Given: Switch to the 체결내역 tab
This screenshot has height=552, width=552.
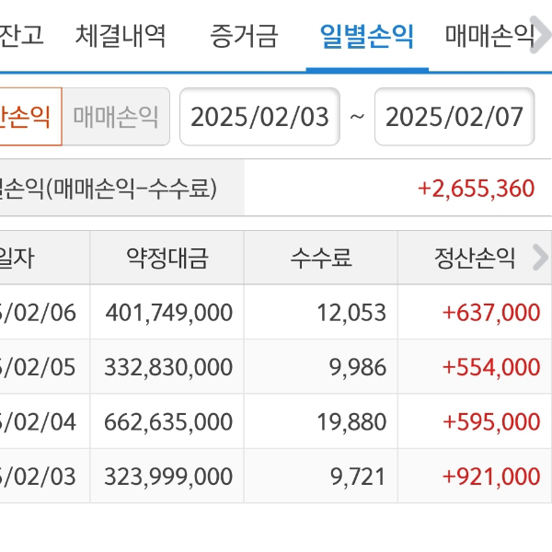Looking at the screenshot, I should (x=121, y=37).
